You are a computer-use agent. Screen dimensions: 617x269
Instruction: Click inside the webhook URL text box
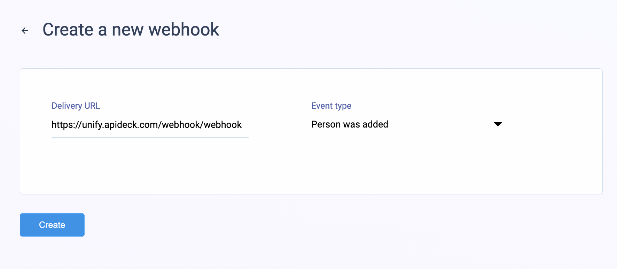click(x=150, y=125)
